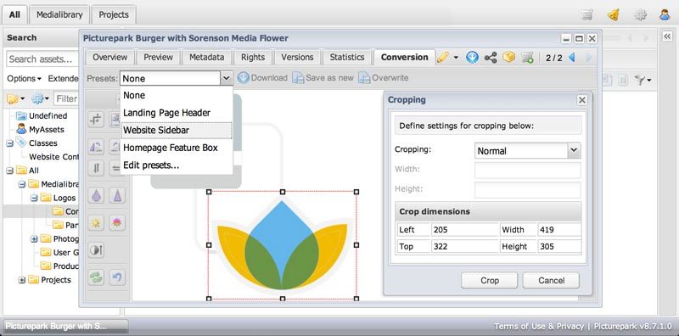
Task: Click the Picturepark Burger taskbar item
Action: point(66,326)
